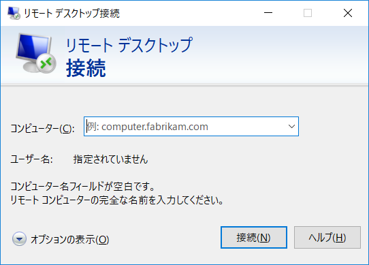
Task: Click the リモート コンピューターの完全な名前 instruction line
Action: [x=116, y=200]
